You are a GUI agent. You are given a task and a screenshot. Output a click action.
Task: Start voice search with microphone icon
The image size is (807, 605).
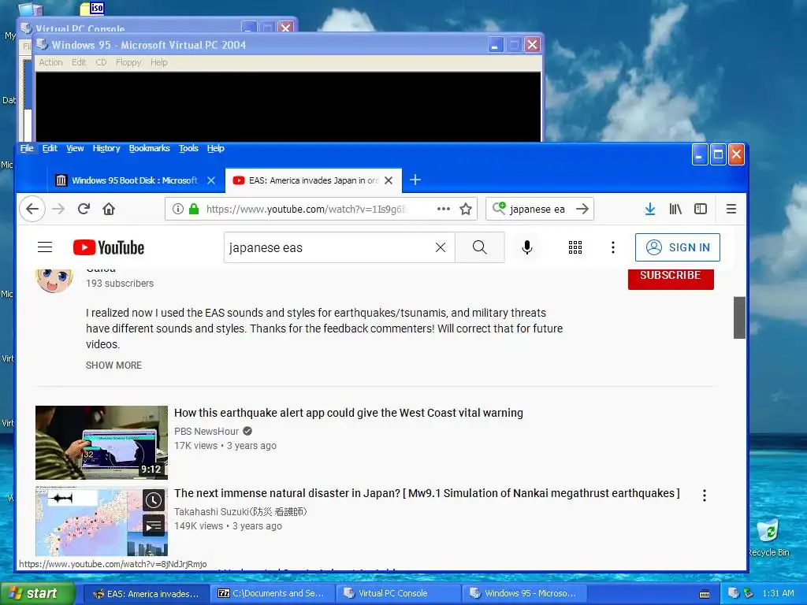527,247
